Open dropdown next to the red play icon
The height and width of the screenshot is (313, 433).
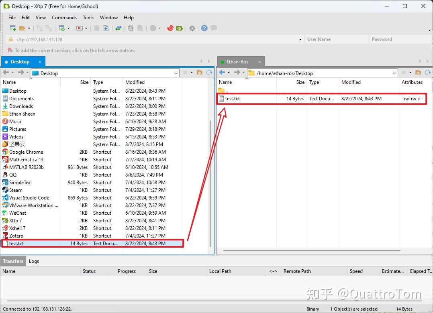pos(86,28)
